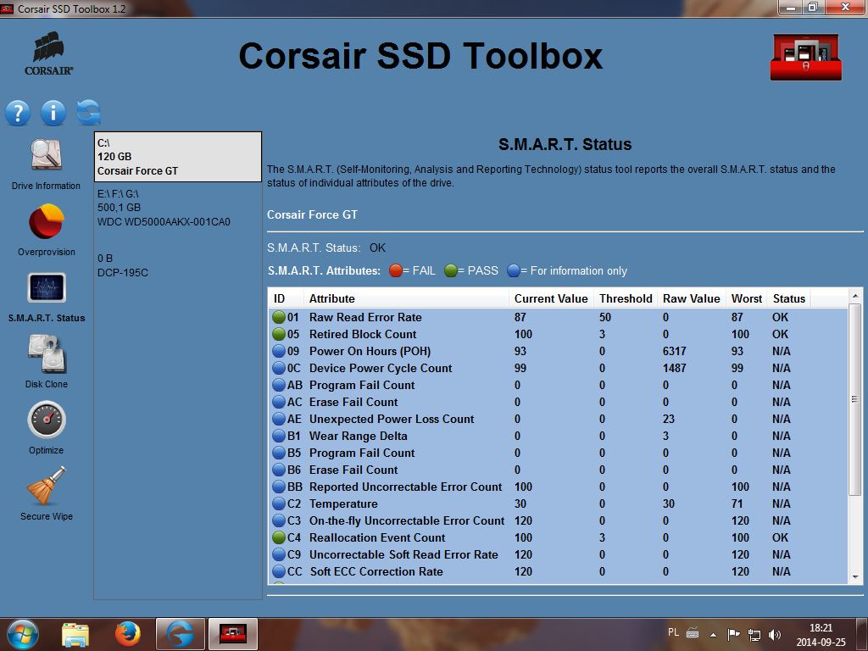Open the network tray icon
Image resolution: width=868 pixels, height=651 pixels.
(754, 635)
